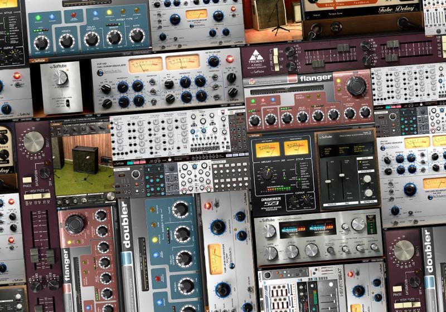446x312 pixels.
Task: Click the AMOUNT knob on the Drawmer S73
Action: point(266,174)
